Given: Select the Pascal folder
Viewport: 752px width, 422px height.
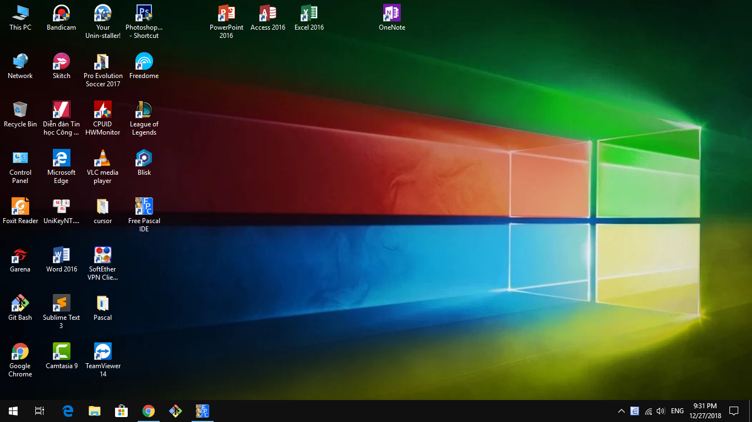Looking at the screenshot, I should [103, 308].
